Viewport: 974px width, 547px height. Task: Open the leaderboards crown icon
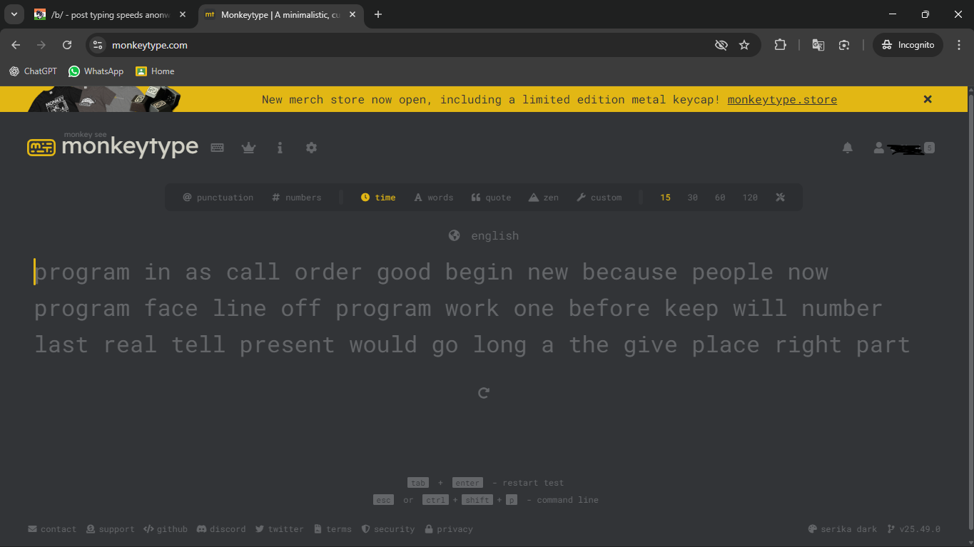coord(248,148)
